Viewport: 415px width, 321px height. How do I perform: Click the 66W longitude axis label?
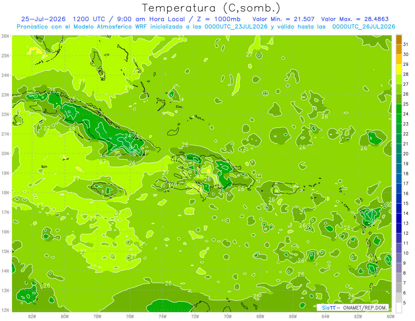[293, 316]
